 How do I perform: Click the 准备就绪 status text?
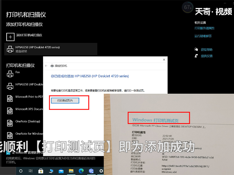[x=21, y=51]
